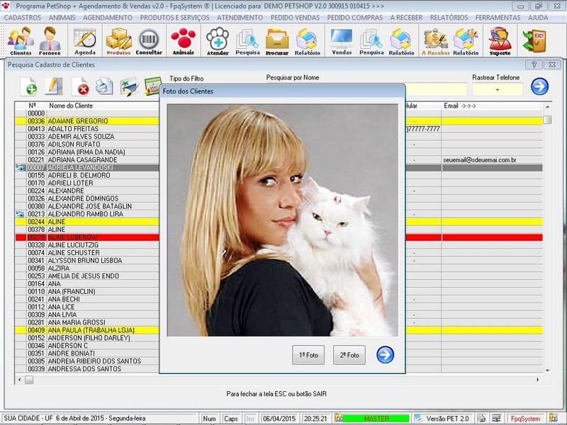
Task: Click the delete client icon
Action: coord(80,86)
